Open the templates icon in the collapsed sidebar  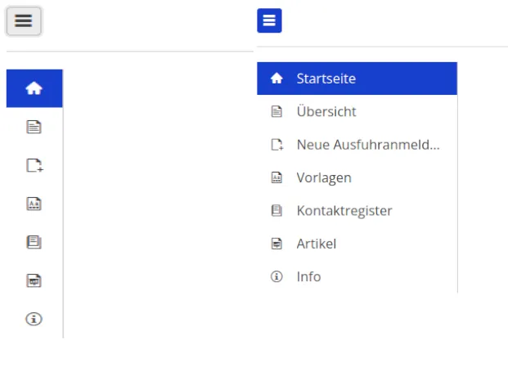pos(34,204)
